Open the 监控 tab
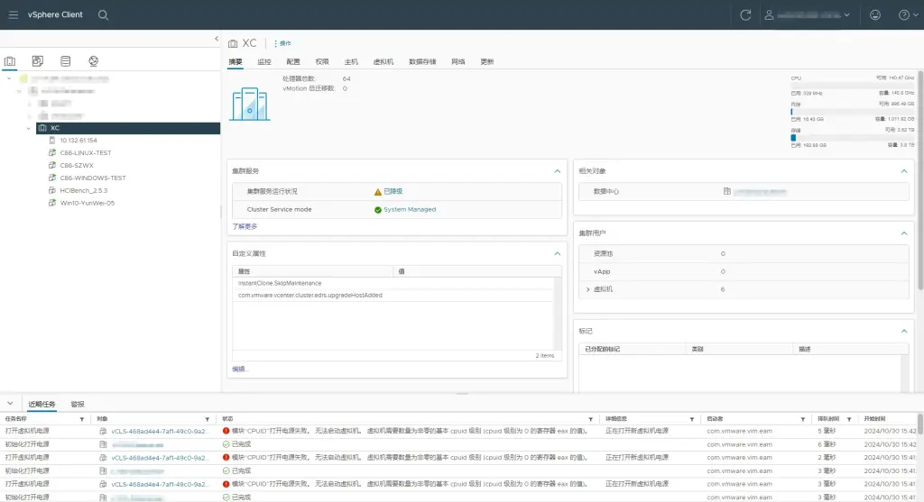Image resolution: width=924 pixels, height=502 pixels. (264, 62)
